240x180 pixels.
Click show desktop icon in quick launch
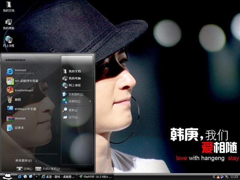(31, 177)
